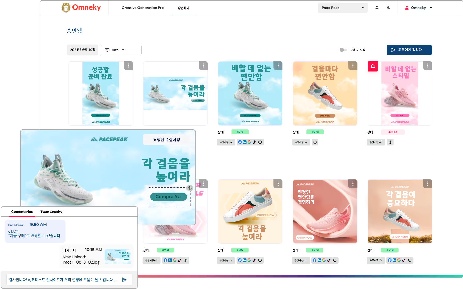This screenshot has width=463, height=289.
Task: Open three-dot menu on partly hidden pink card
Action: pyautogui.click(x=203, y=184)
